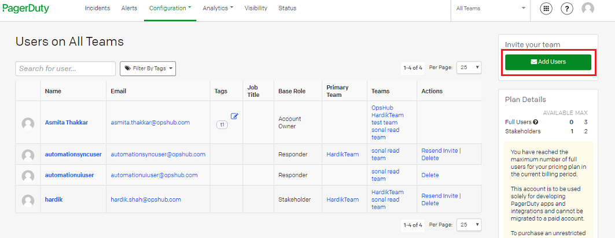
Task: Click the Add Users button
Action: click(548, 62)
